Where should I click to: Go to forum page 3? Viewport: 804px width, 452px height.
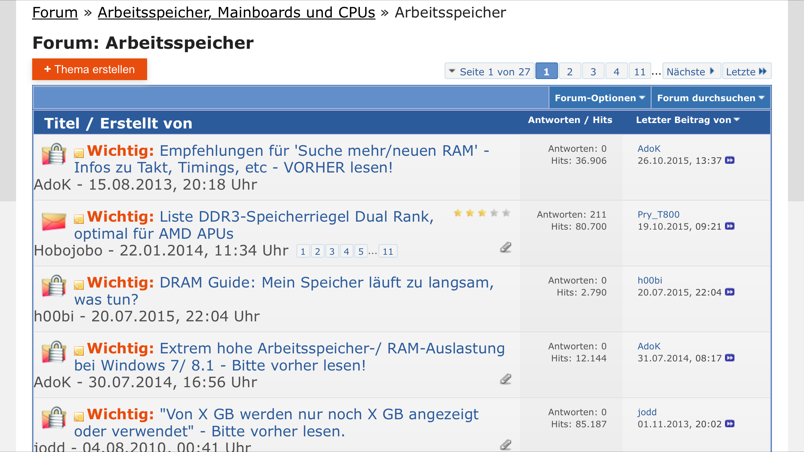593,71
